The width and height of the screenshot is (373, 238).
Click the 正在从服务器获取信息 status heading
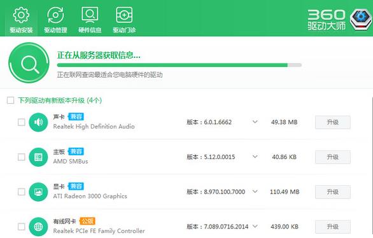point(99,55)
